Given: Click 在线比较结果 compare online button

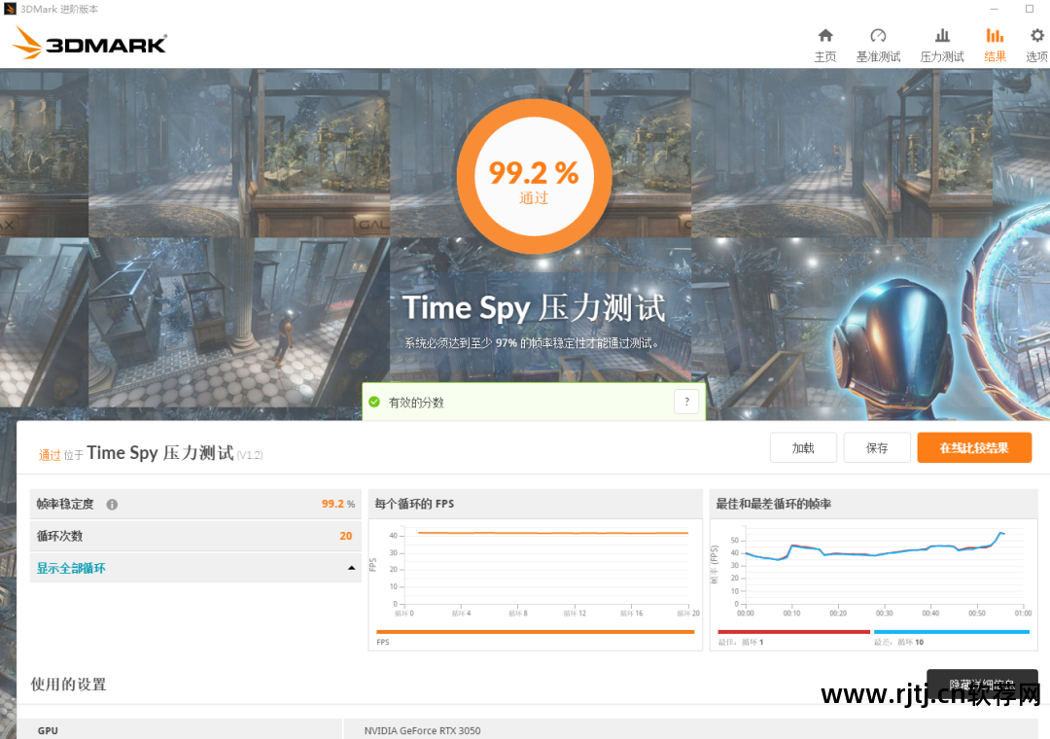Looking at the screenshot, I should pos(973,447).
